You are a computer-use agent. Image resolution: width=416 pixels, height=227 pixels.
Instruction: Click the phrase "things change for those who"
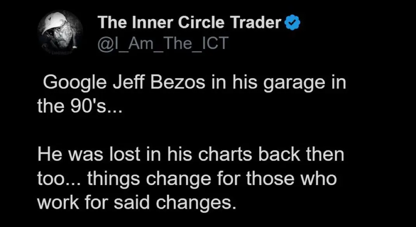click(212, 180)
